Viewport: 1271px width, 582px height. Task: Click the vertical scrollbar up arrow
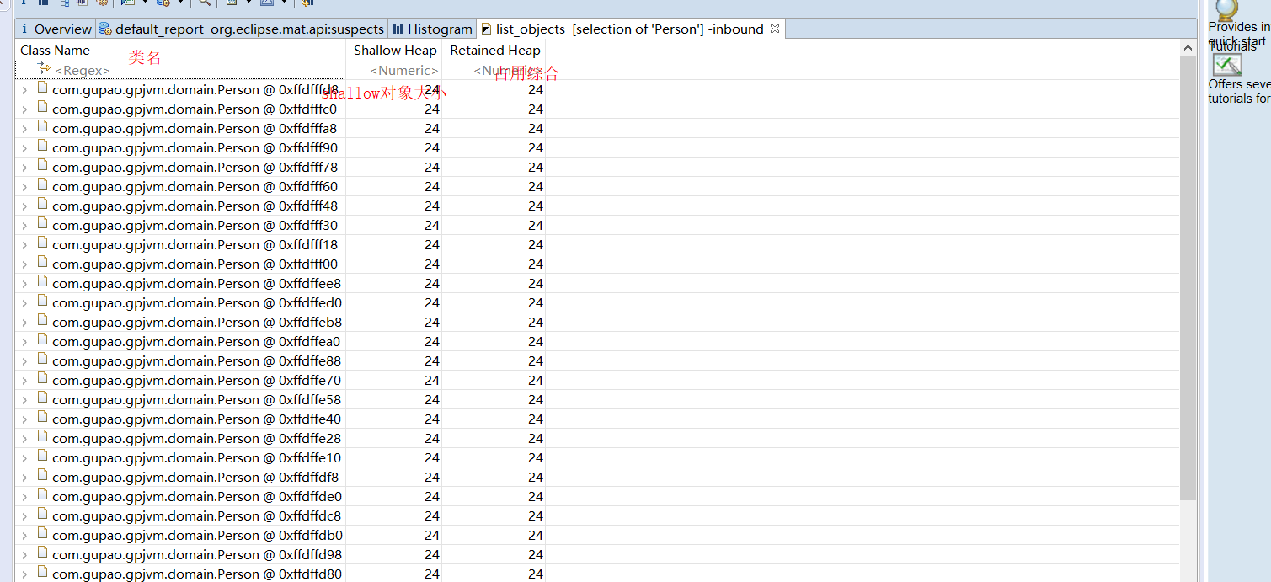1188,48
